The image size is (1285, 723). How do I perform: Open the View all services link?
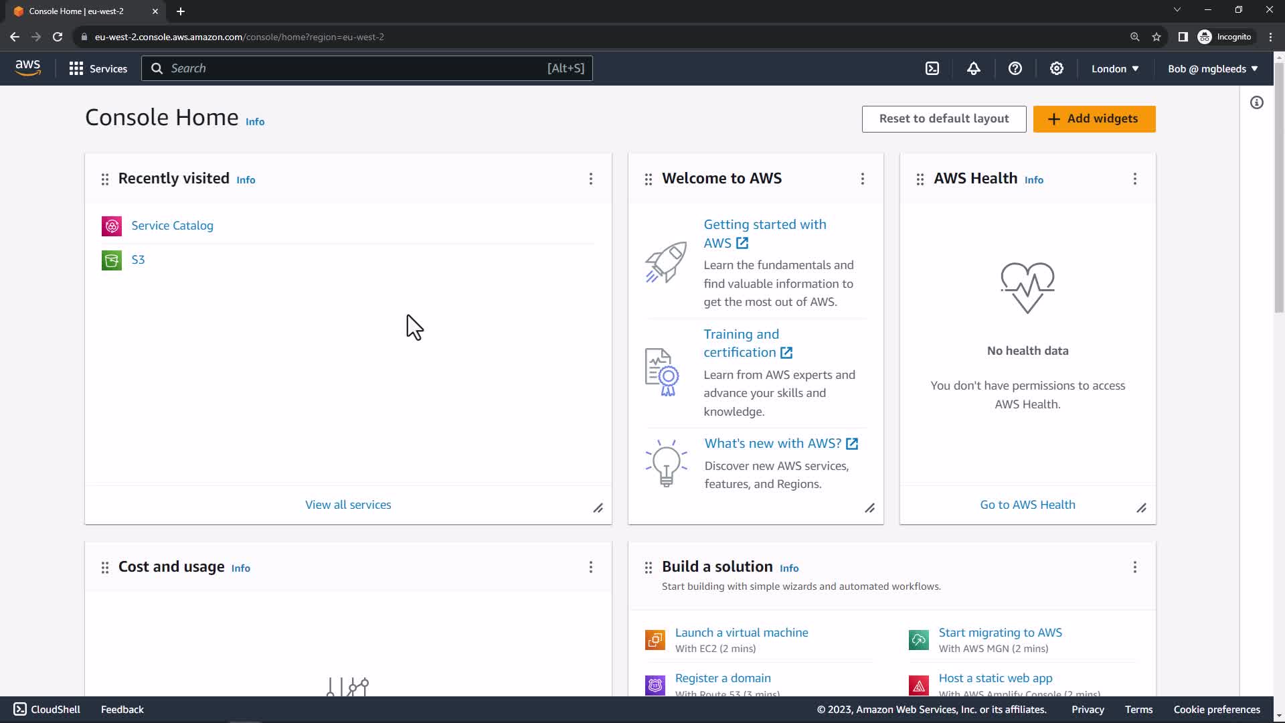(x=348, y=505)
